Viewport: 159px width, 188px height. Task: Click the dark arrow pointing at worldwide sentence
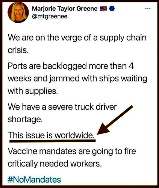(x=115, y=120)
